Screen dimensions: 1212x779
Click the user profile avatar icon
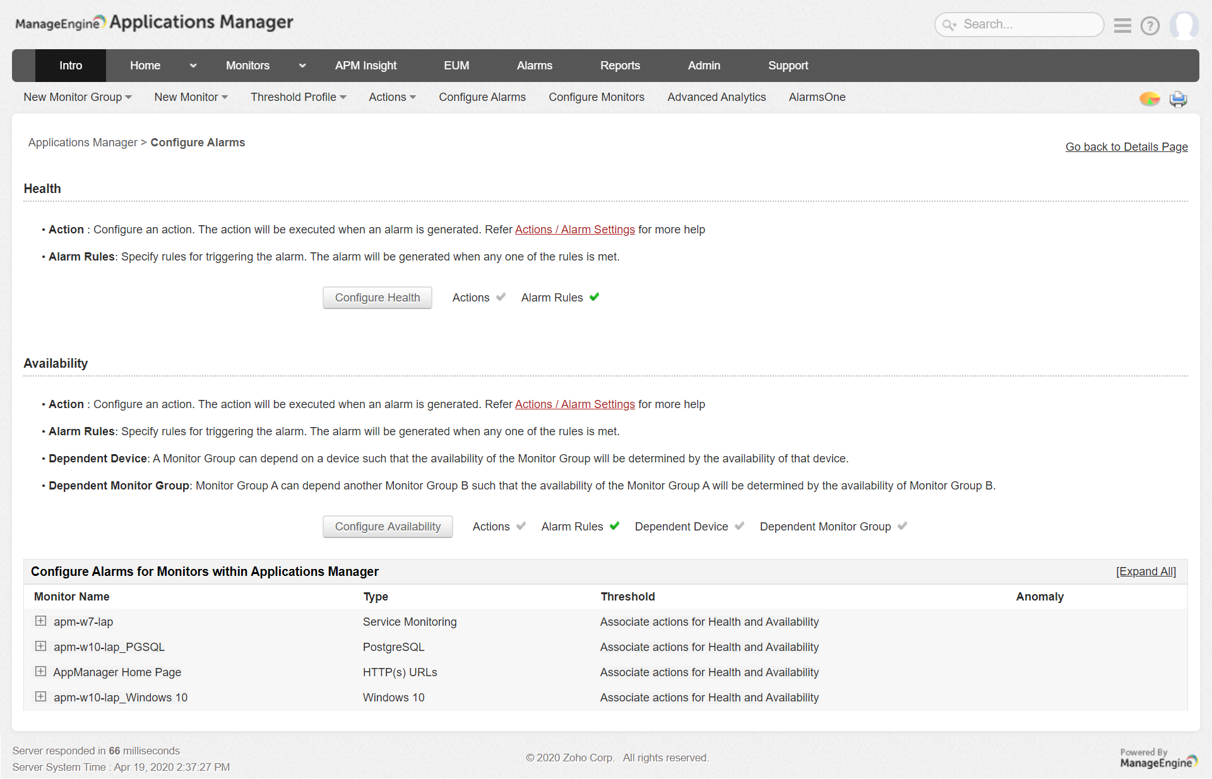pos(1184,26)
